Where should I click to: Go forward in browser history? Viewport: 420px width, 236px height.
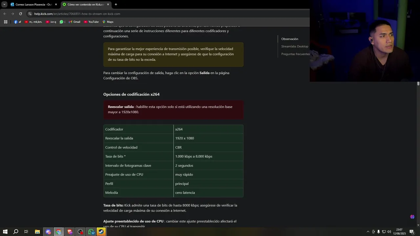(13, 14)
